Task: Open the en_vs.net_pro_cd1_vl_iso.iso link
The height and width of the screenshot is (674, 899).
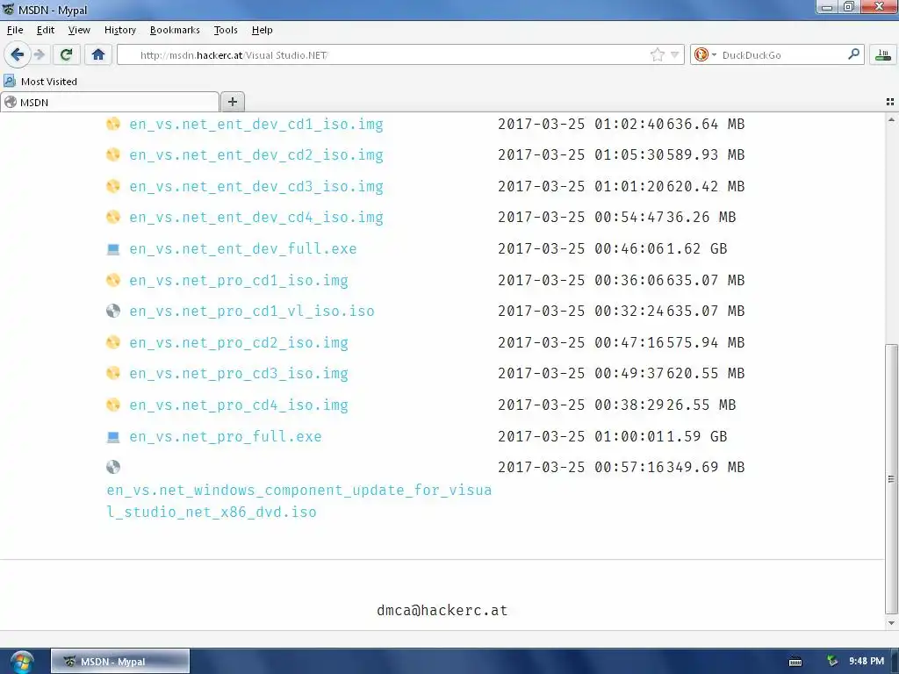Action: point(252,312)
